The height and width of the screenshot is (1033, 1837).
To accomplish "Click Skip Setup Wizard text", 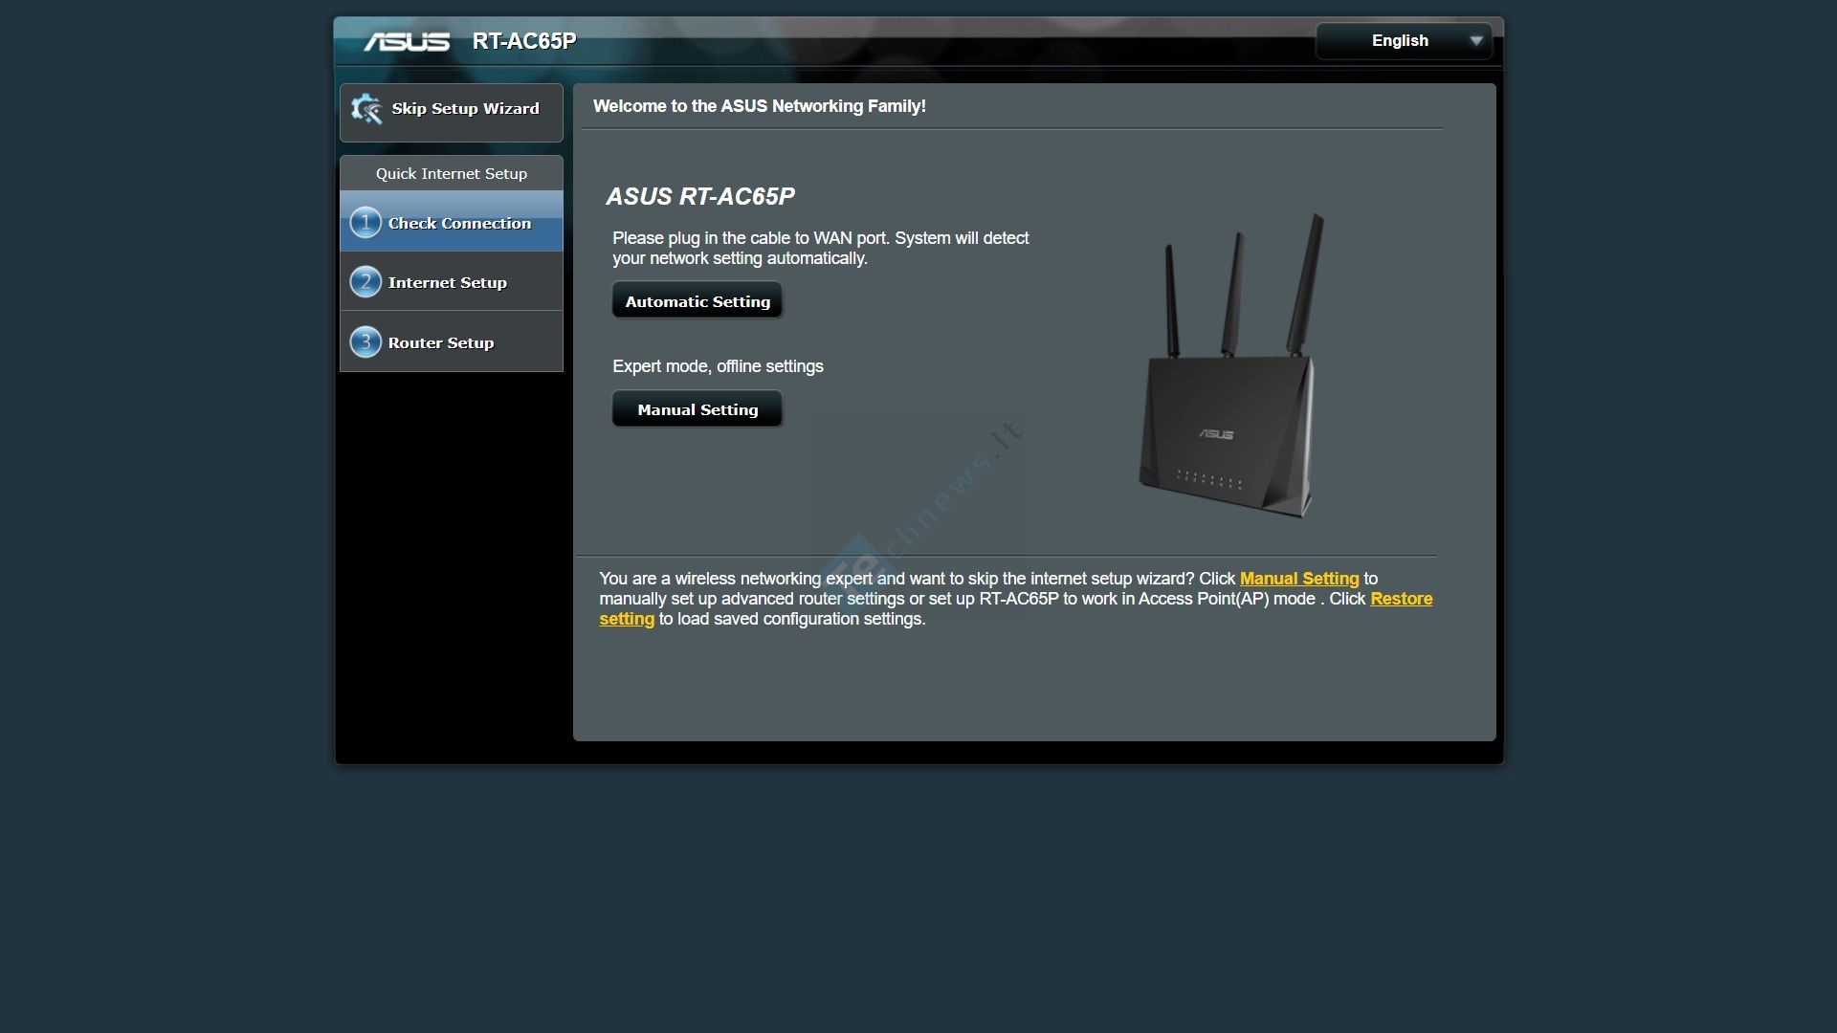I will point(465,109).
